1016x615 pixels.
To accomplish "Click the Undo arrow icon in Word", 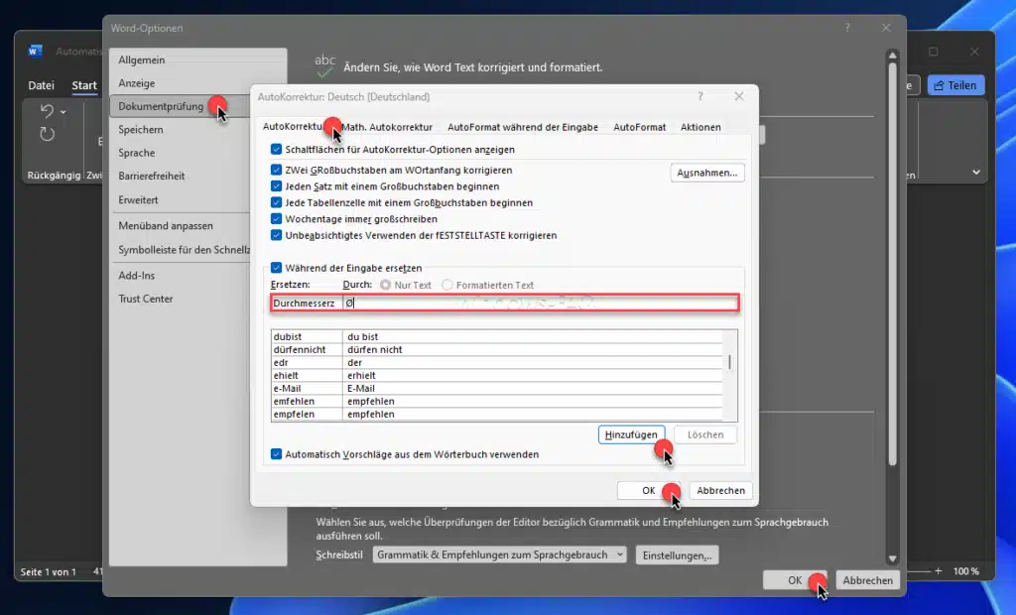I will point(47,111).
